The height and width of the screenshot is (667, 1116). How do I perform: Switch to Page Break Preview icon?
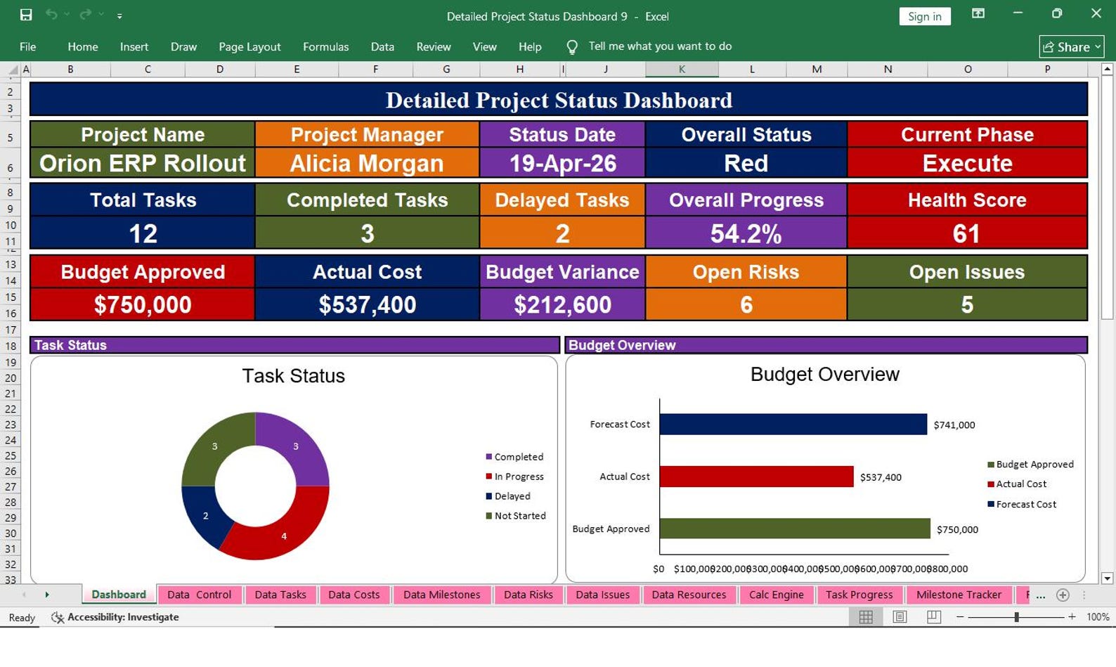pos(933,617)
